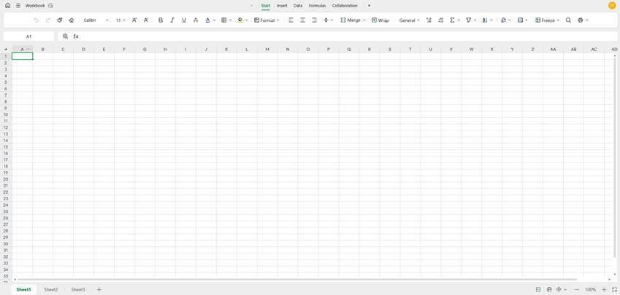Select the Sheet3 tab
This screenshot has height=295, width=620.
coord(78,289)
